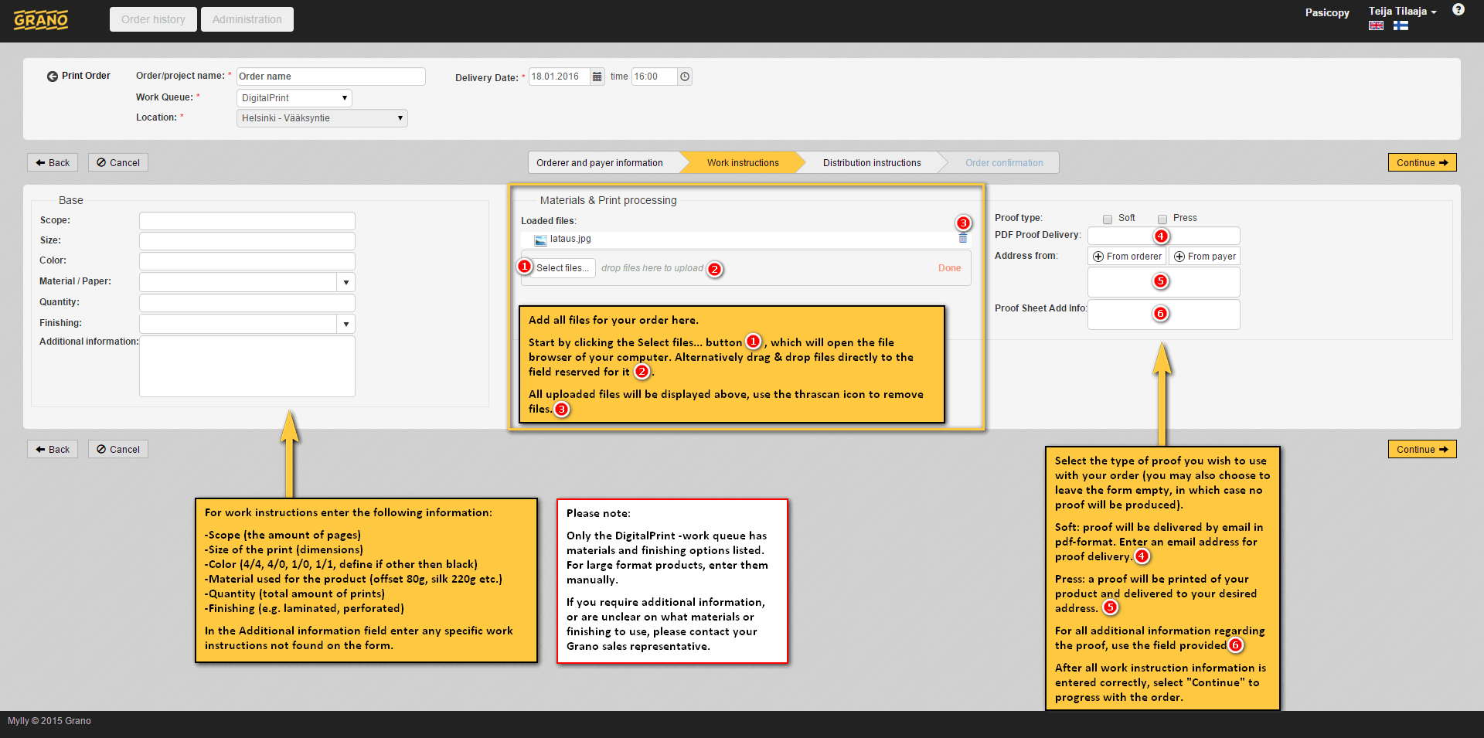Expand the Material / Paper dropdown
Screen dimensions: 1484x738
coord(346,282)
